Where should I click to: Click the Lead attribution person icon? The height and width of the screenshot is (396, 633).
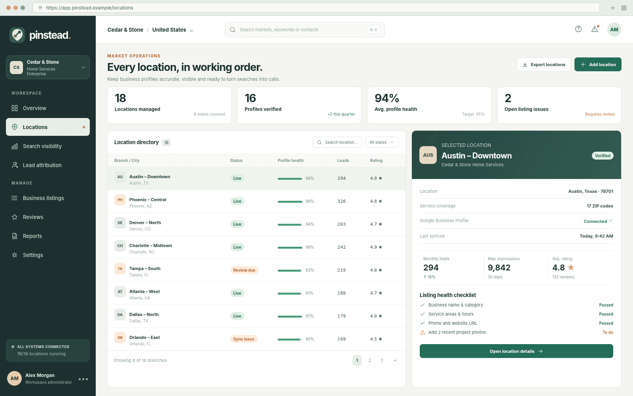[x=15, y=165]
